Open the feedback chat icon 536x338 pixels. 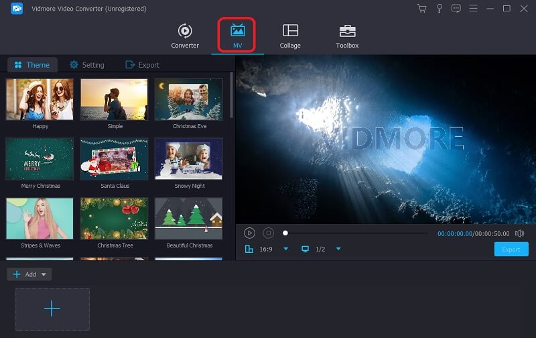[456, 9]
